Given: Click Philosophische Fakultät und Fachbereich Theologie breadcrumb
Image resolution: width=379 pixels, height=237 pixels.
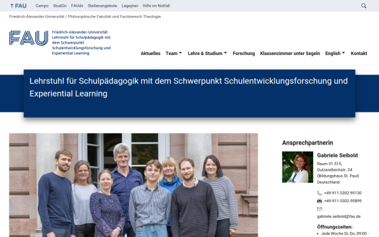Looking at the screenshot, I should pyautogui.click(x=114, y=16).
